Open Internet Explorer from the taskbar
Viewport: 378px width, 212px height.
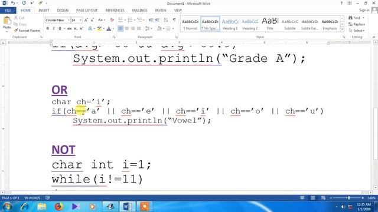[x=25, y=207]
